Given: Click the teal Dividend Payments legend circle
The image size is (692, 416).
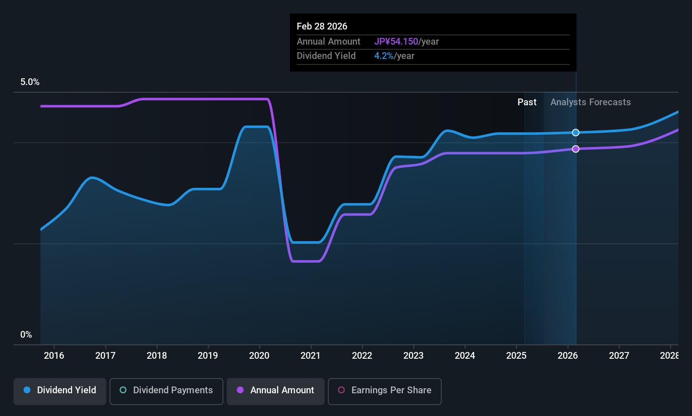Looking at the screenshot, I should (123, 390).
